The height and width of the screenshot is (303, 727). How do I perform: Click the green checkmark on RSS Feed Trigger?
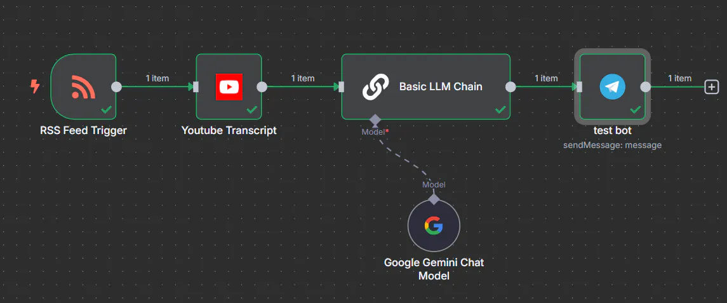click(x=107, y=110)
